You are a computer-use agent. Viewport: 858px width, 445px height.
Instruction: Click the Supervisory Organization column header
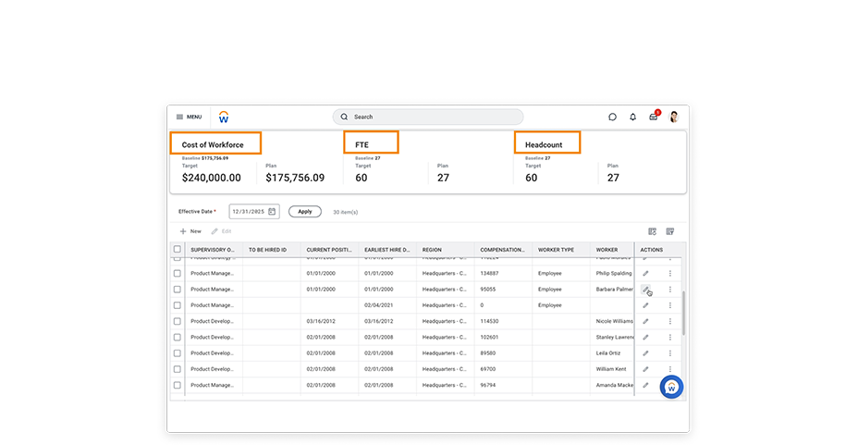pos(213,250)
